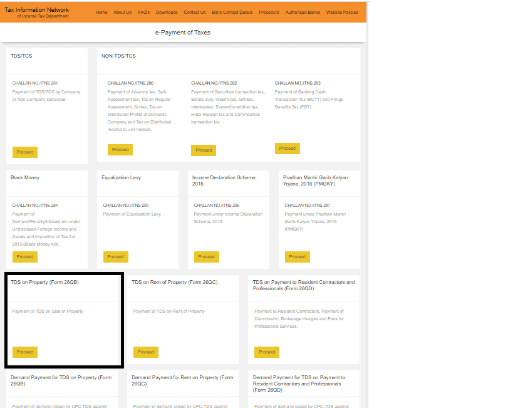Viewport: 513px width, 408px height.
Task: Open Bank Contact Details page
Action: point(232,13)
